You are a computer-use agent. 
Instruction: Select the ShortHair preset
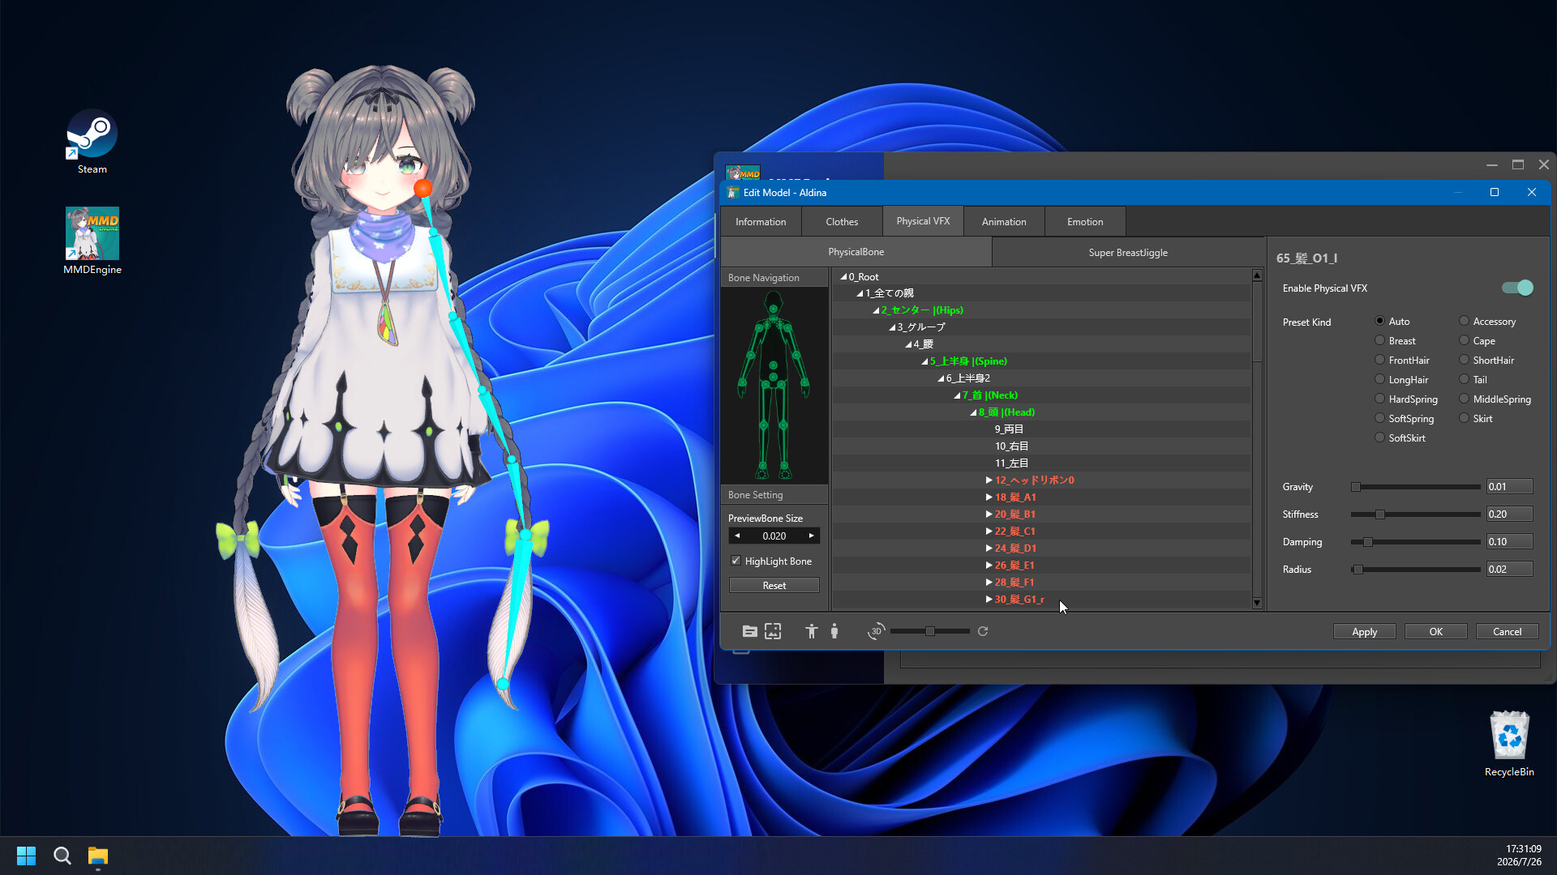[1464, 360]
